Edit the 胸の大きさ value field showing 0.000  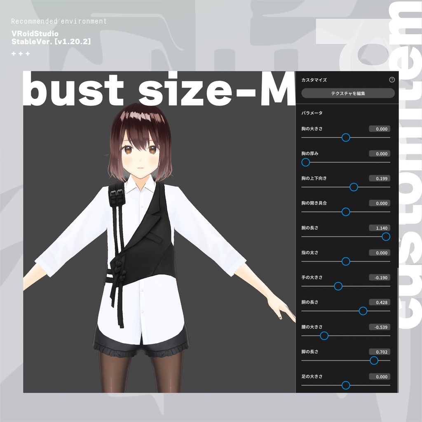pos(380,129)
